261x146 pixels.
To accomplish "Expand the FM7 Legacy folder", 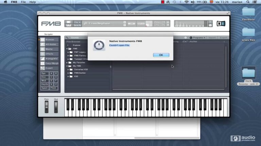I will pyautogui.click(x=68, y=52).
